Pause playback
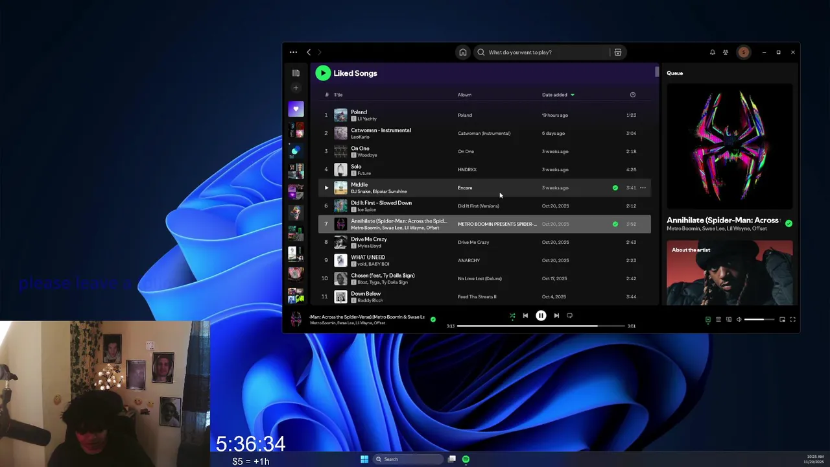Viewport: 830px width, 467px height. pos(541,316)
